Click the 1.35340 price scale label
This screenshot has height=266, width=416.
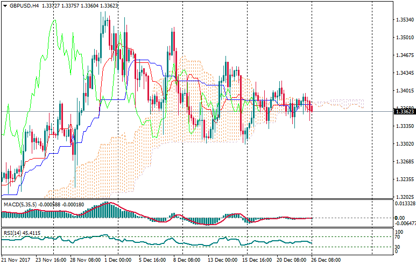click(404, 20)
